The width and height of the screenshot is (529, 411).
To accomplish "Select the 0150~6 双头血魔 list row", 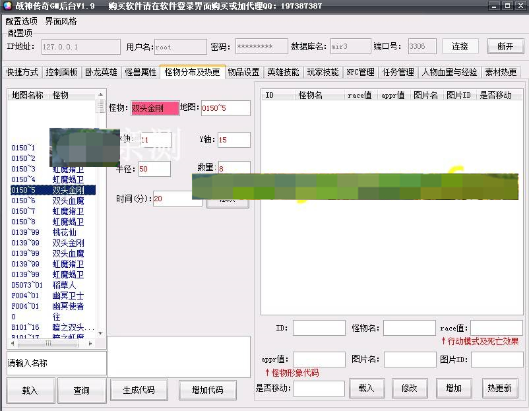I will pos(52,201).
